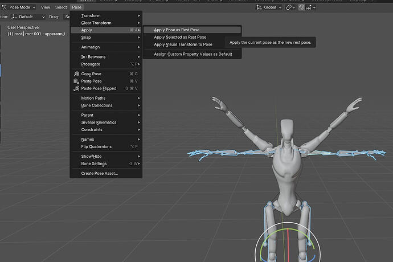This screenshot has width=393, height=262.
Task: Open the snapping options dropdown
Action: point(312,7)
